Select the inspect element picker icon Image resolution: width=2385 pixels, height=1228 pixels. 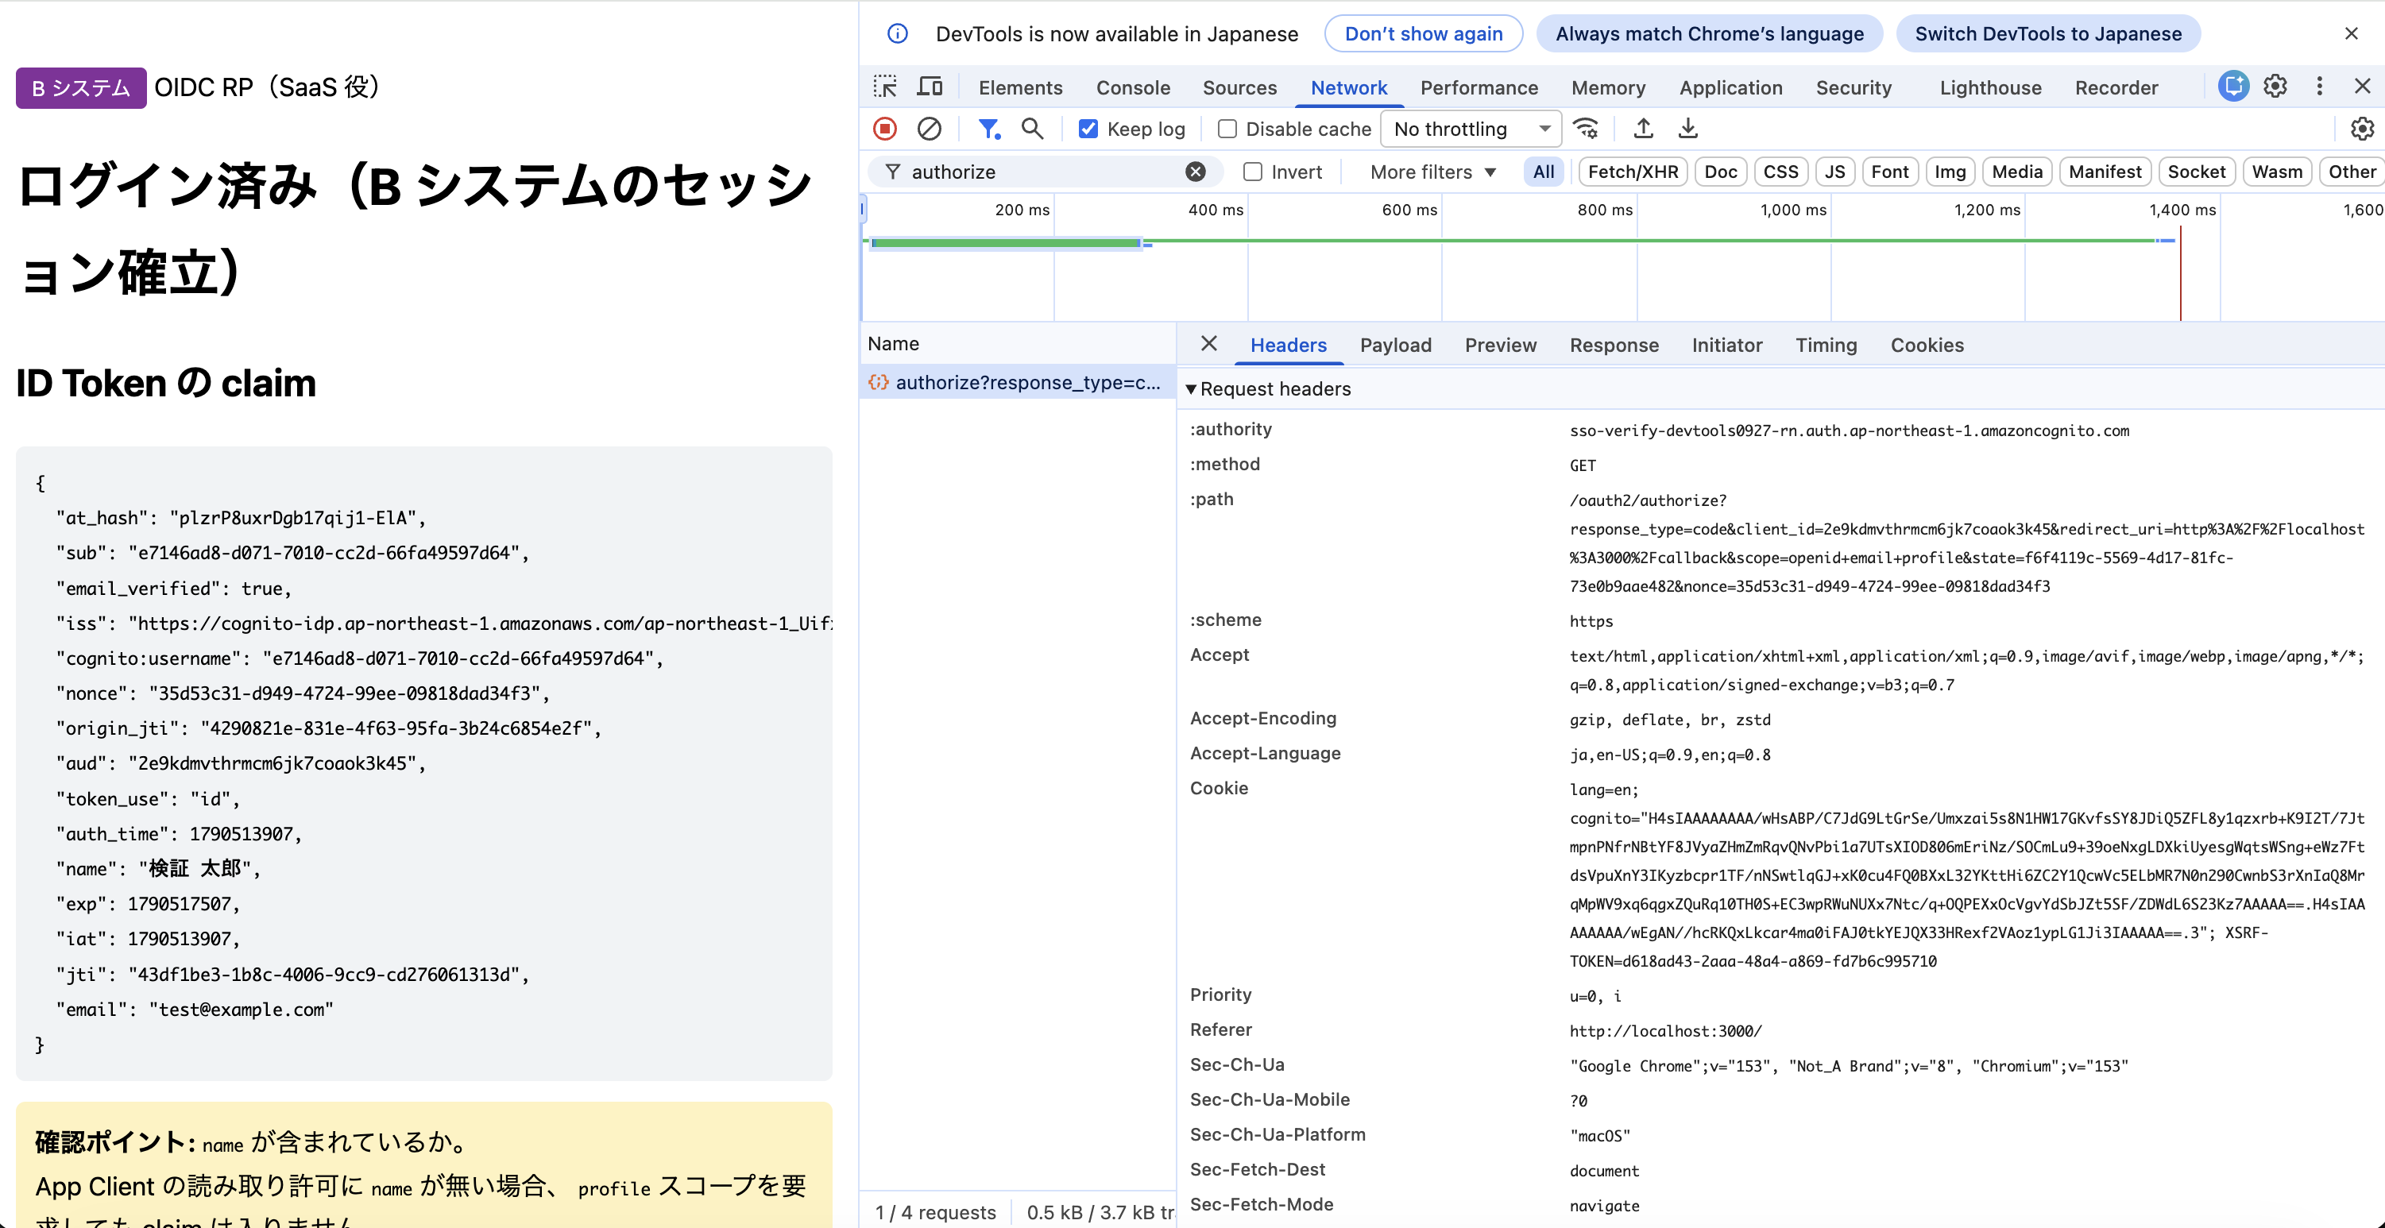(x=885, y=87)
